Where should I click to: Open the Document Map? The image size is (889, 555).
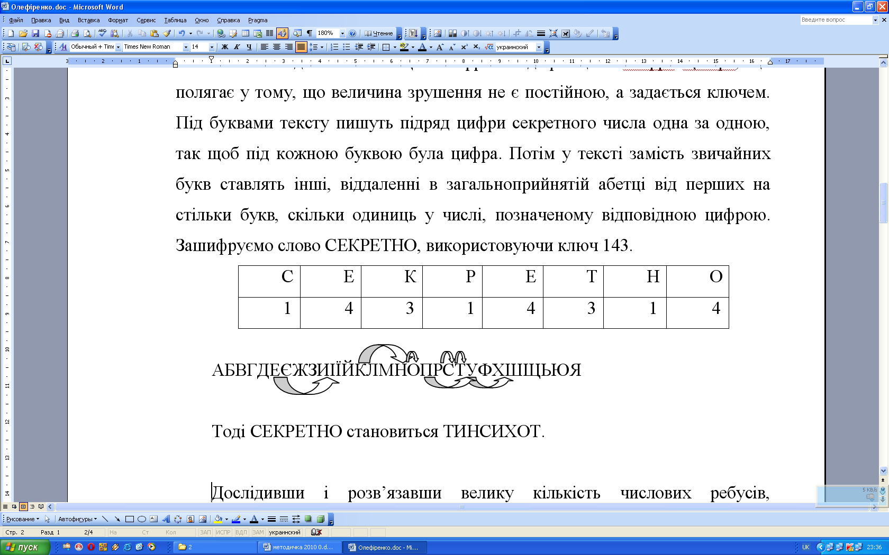click(297, 33)
